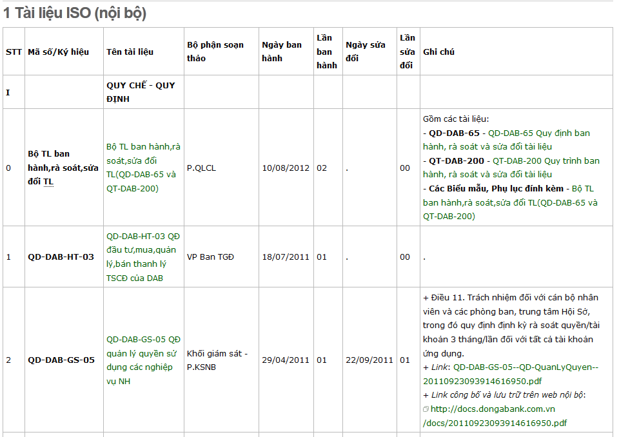Click the 'Ghi chú' column header
The image size is (619, 437).
click(438, 52)
